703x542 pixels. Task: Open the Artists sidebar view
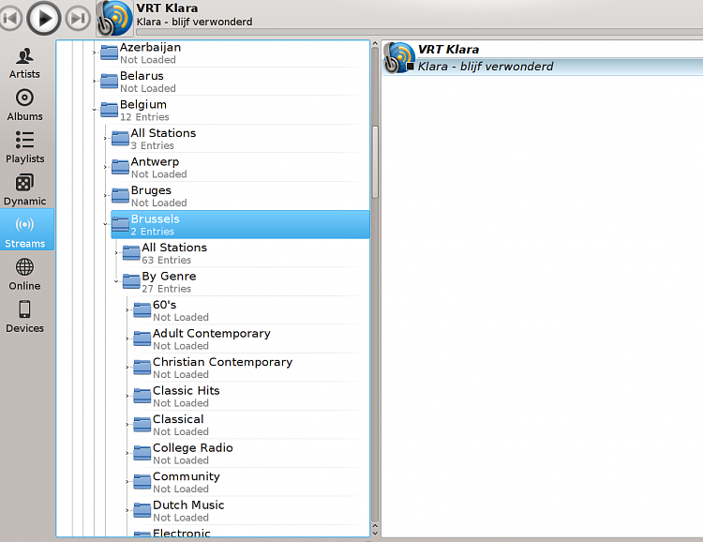(24, 63)
